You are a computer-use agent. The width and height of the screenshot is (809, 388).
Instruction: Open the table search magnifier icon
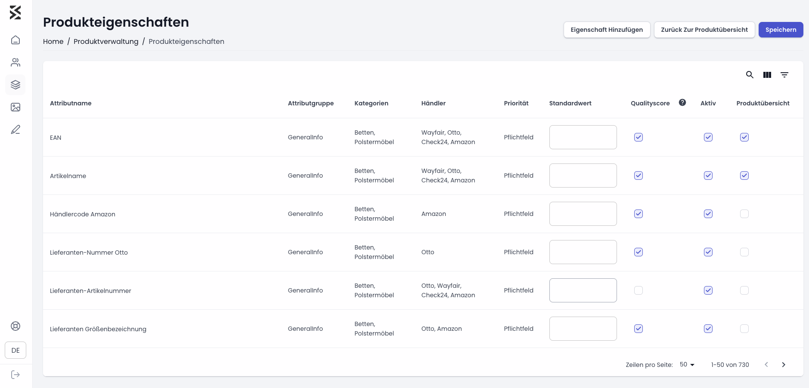pos(750,75)
